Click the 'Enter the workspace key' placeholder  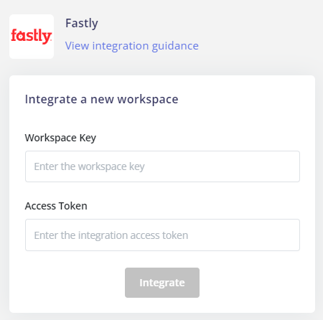point(89,166)
